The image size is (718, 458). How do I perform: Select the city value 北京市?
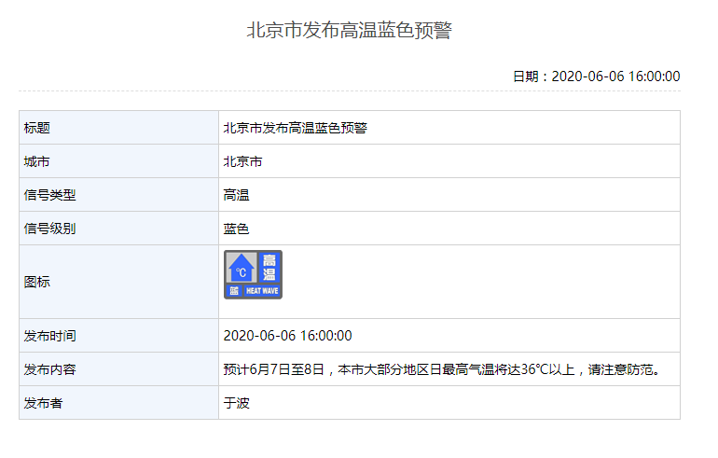tap(242, 161)
